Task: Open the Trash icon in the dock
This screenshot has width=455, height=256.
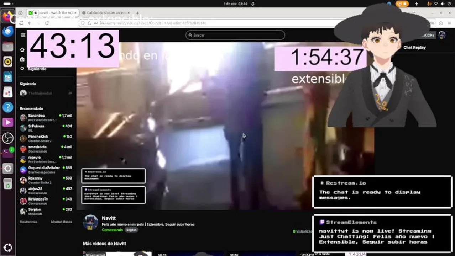Action: coord(8,184)
